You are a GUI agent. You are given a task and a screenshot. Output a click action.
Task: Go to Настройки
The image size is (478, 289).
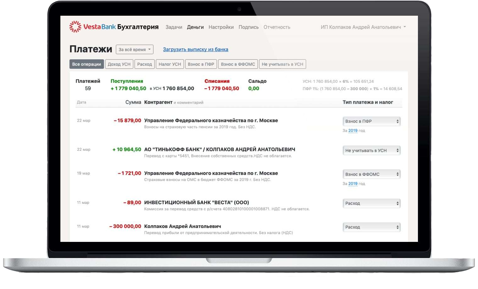click(x=221, y=27)
